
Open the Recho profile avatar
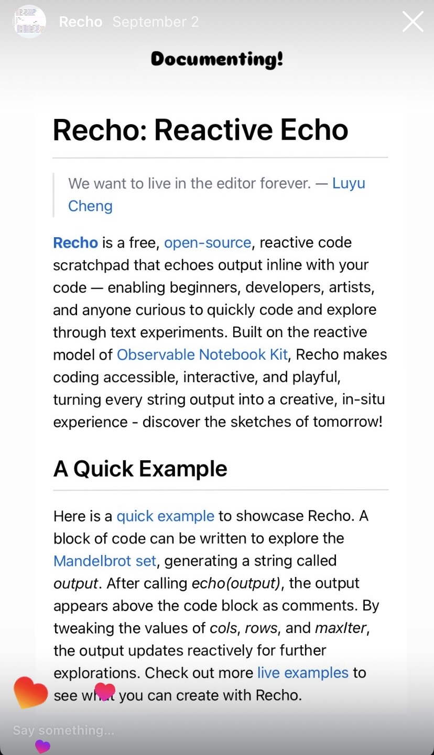pyautogui.click(x=29, y=22)
